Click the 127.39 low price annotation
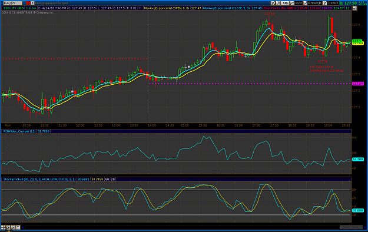368x232 pixels. point(322,61)
